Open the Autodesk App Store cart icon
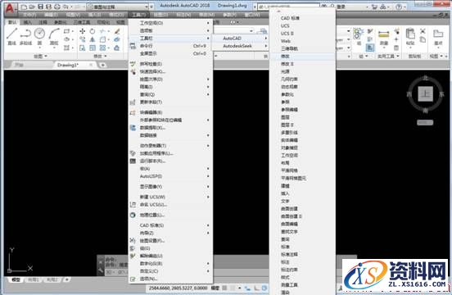Viewport: 452px width, 295px height. coord(374,7)
